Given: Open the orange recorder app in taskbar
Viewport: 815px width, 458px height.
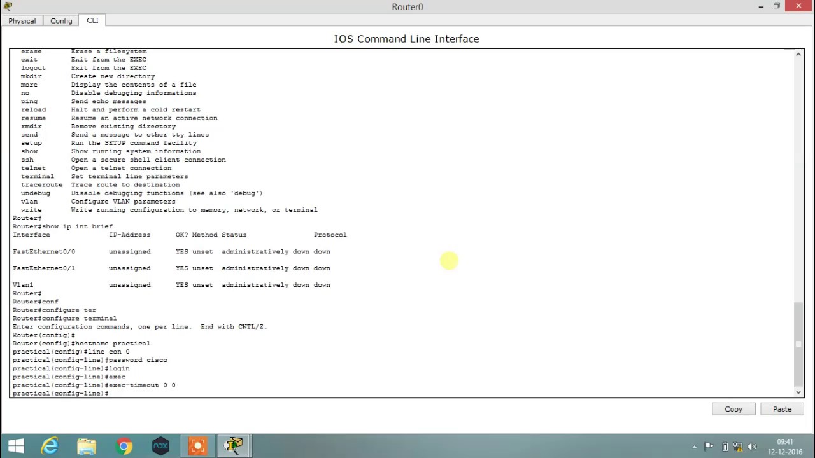Looking at the screenshot, I should [197, 447].
